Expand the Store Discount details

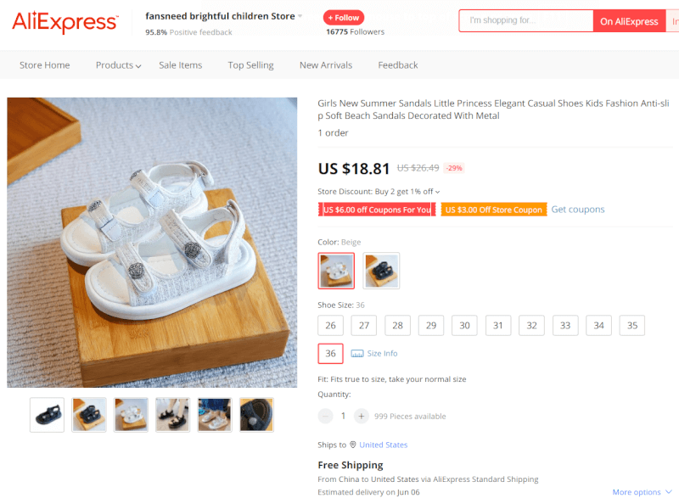(x=437, y=192)
